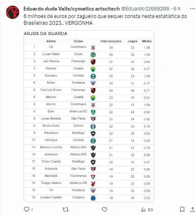Open the reply comment icon
This screenshot has height=215, width=195.
pyautogui.click(x=26, y=209)
